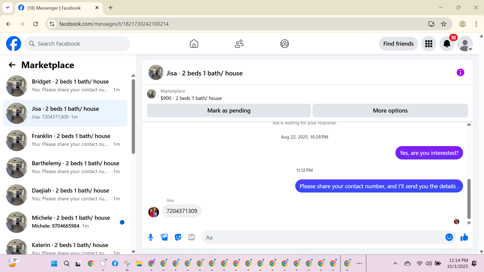
Task: Open the Facebook app in the taskbar
Action: 115,264
